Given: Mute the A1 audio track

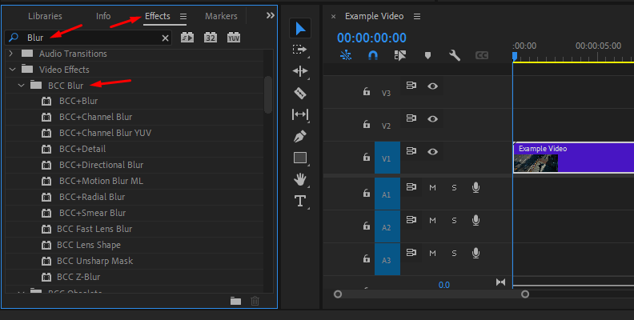Looking at the screenshot, I should tap(432, 188).
